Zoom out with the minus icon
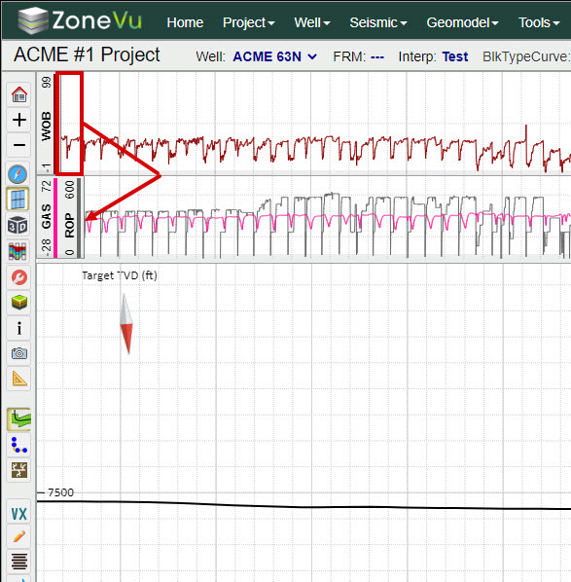The width and height of the screenshot is (571, 582). pyautogui.click(x=18, y=145)
